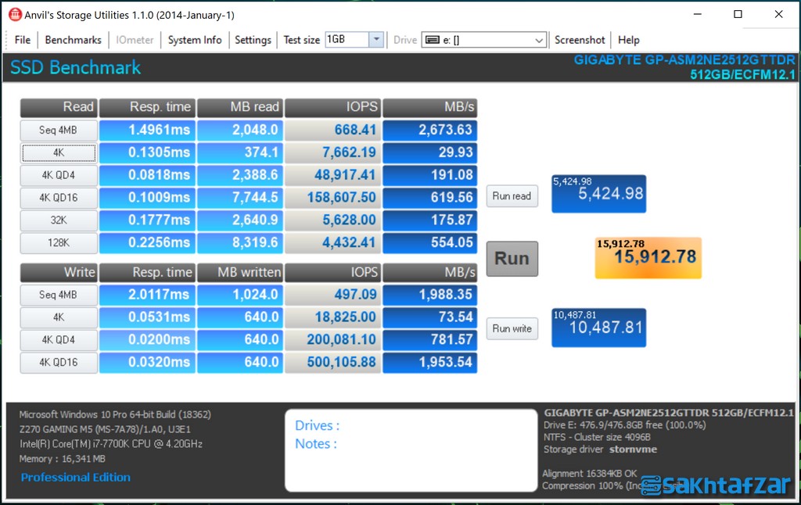
Task: Click the drive icon in Drive selector
Action: pyautogui.click(x=432, y=40)
